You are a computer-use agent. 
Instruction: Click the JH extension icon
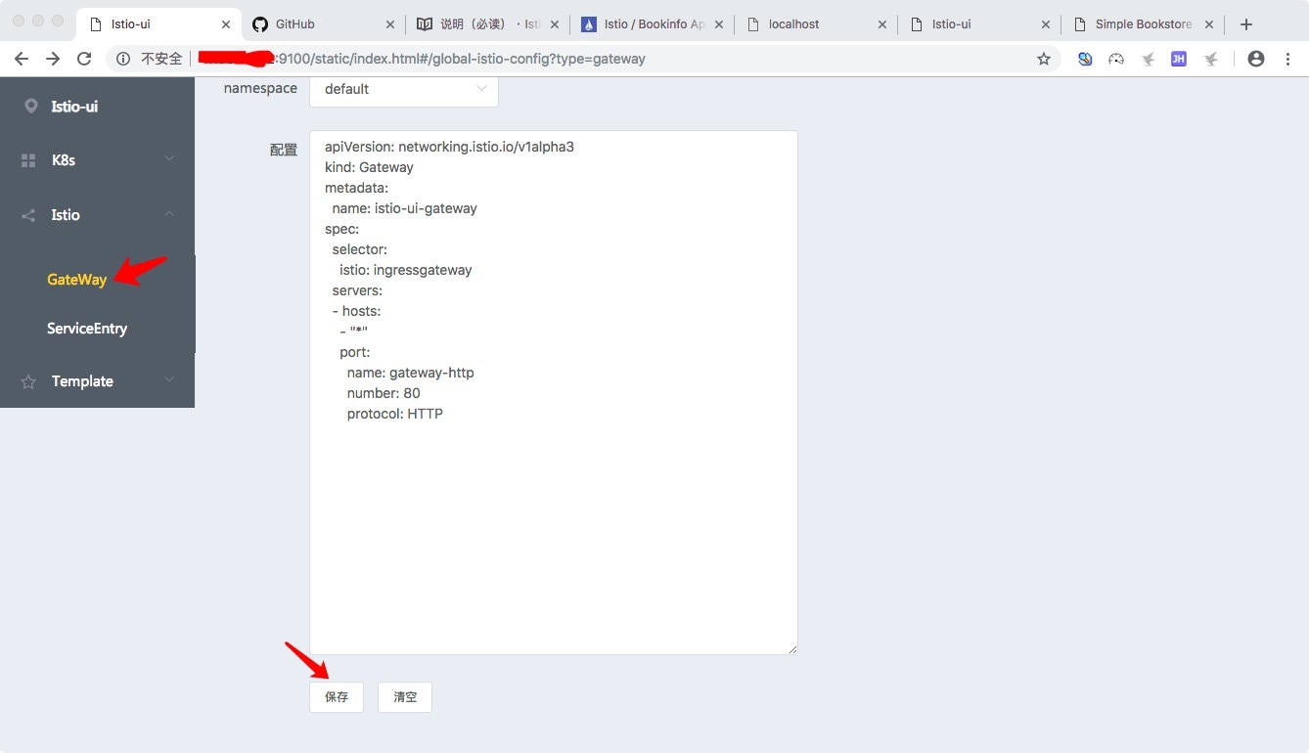pos(1179,59)
